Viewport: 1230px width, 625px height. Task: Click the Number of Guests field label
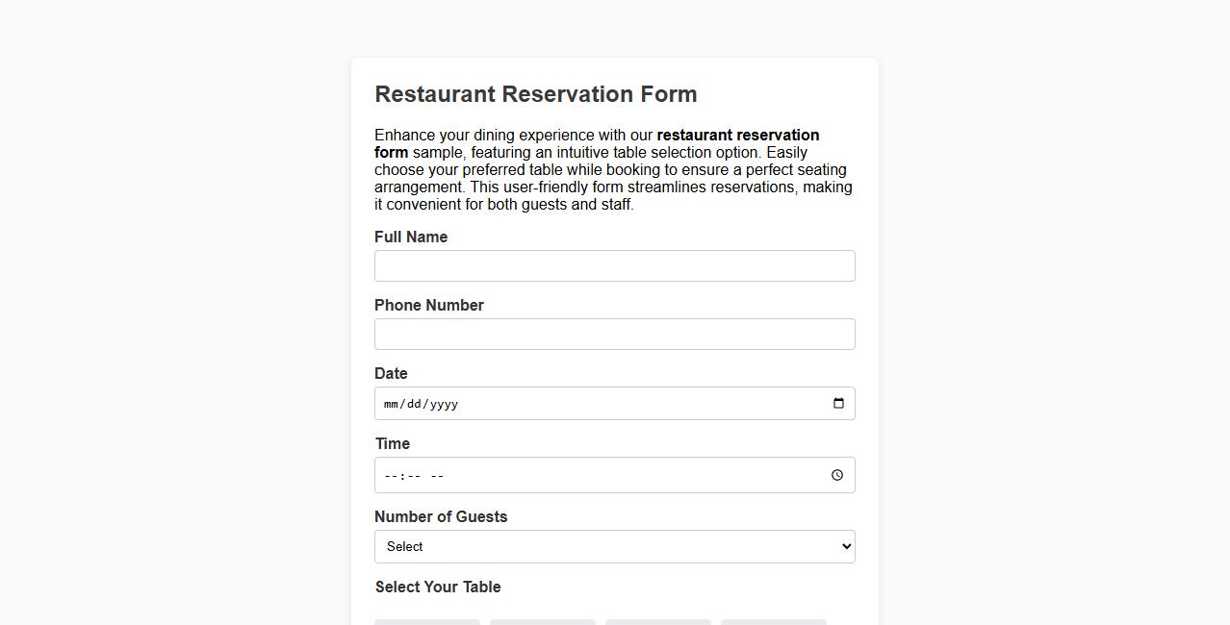pyautogui.click(x=441, y=516)
